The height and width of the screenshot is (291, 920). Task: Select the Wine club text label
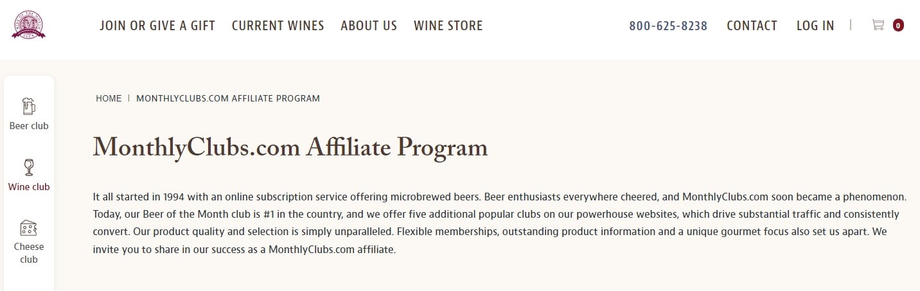click(x=29, y=187)
